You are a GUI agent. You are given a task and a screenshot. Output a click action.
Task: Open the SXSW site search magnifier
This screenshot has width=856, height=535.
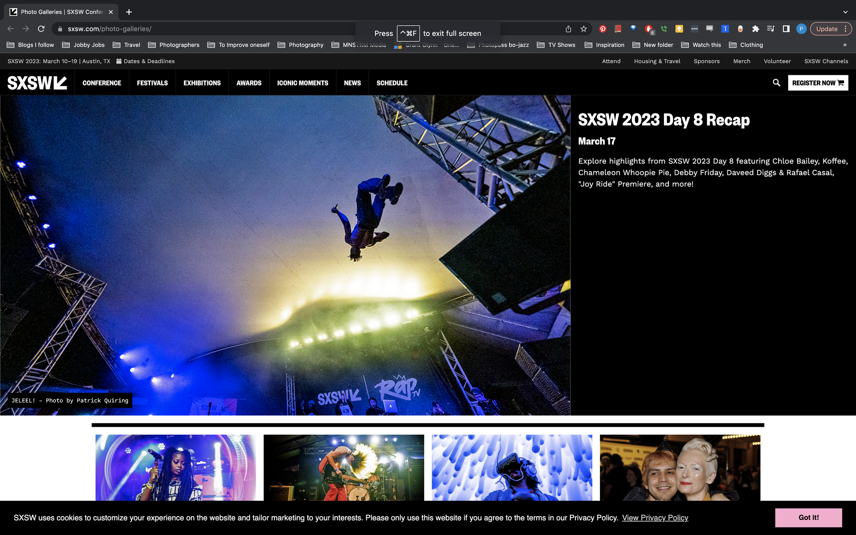click(x=776, y=83)
